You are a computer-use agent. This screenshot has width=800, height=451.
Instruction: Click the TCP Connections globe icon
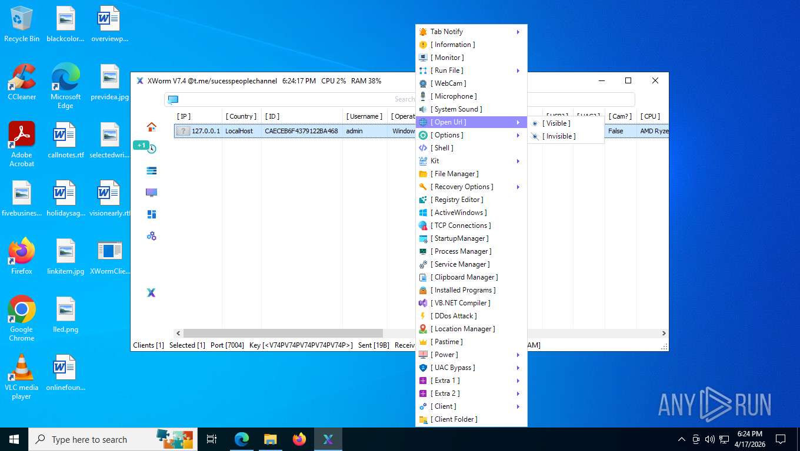(423, 225)
